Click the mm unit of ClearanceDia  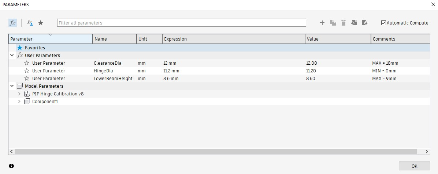(x=142, y=63)
